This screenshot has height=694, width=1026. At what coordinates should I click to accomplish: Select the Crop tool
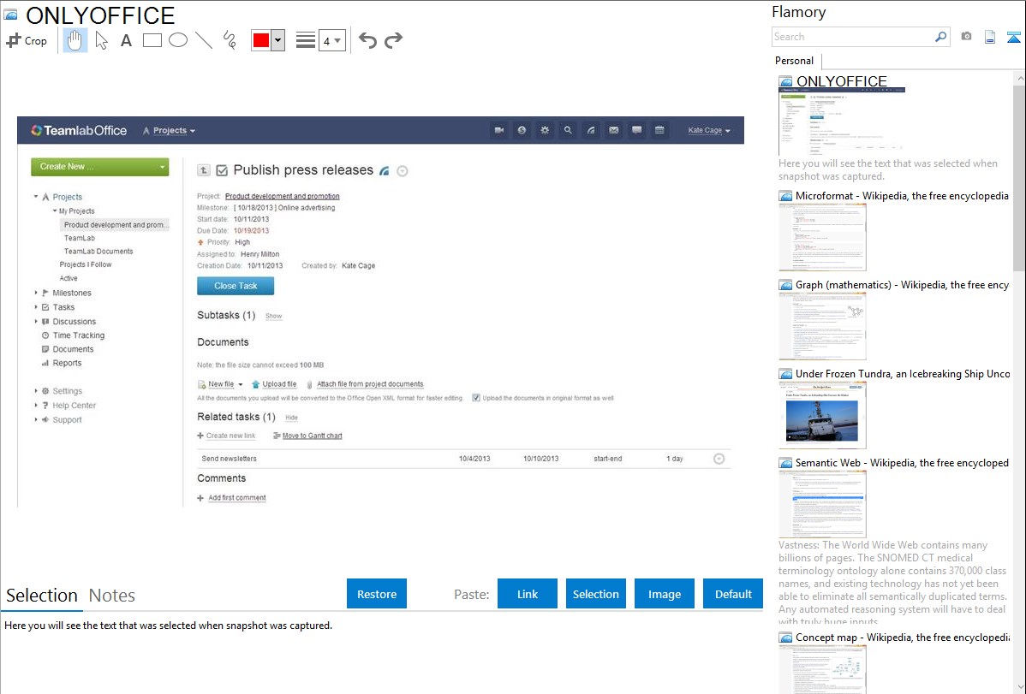(x=27, y=40)
